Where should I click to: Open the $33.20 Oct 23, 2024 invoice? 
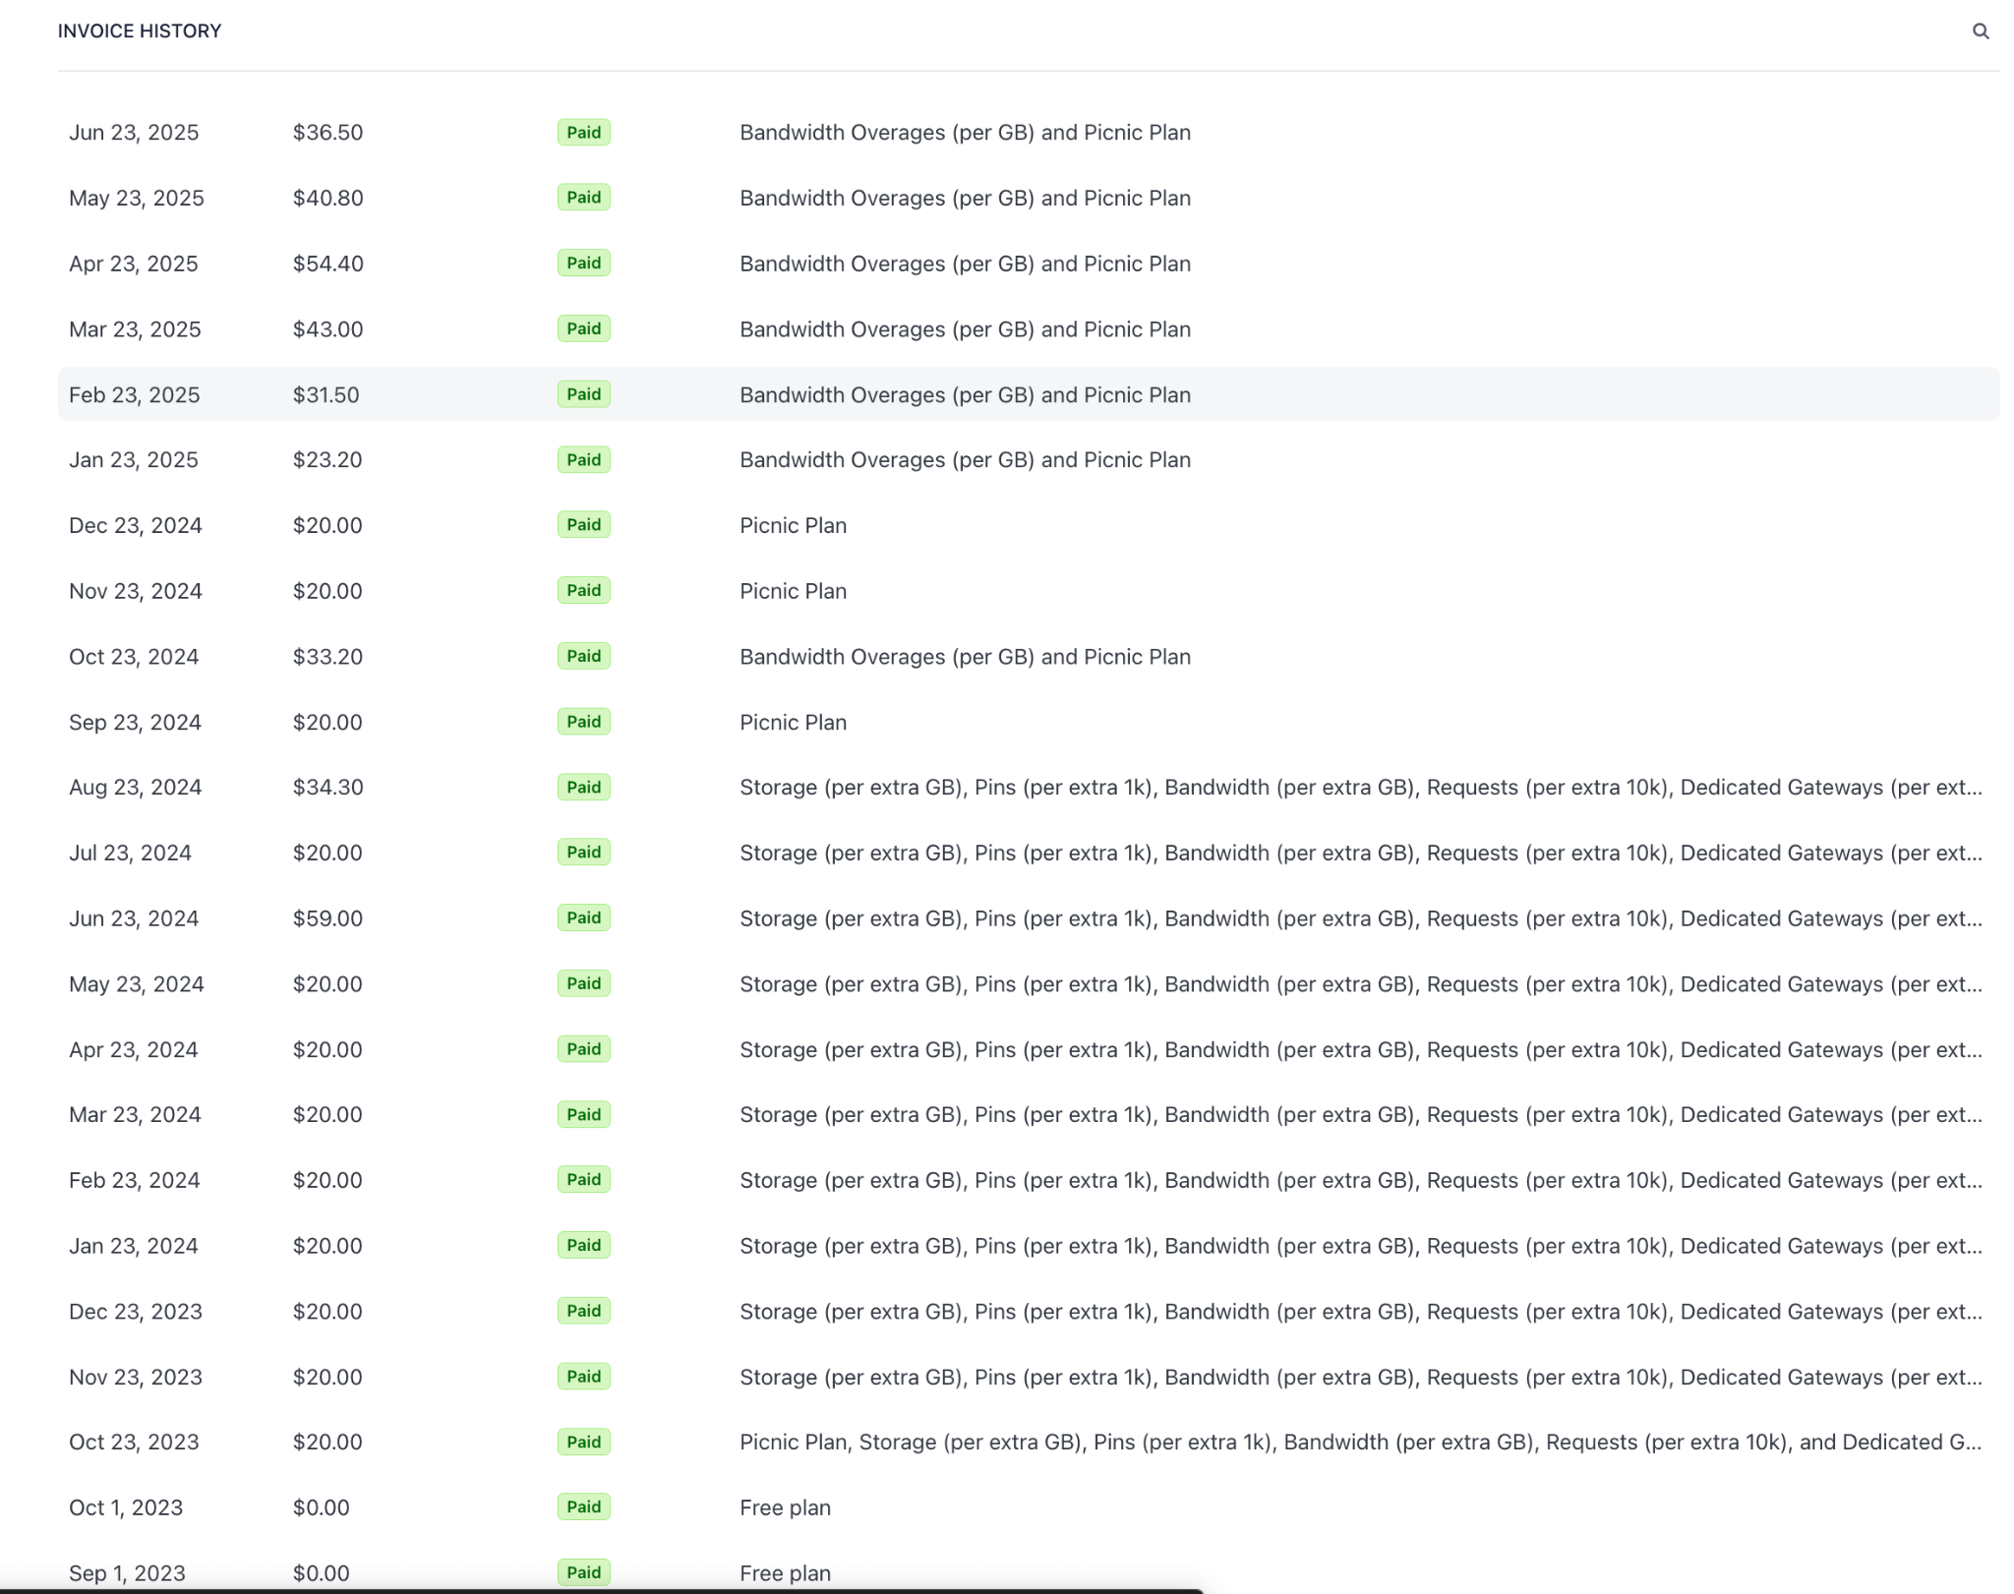(x=327, y=657)
